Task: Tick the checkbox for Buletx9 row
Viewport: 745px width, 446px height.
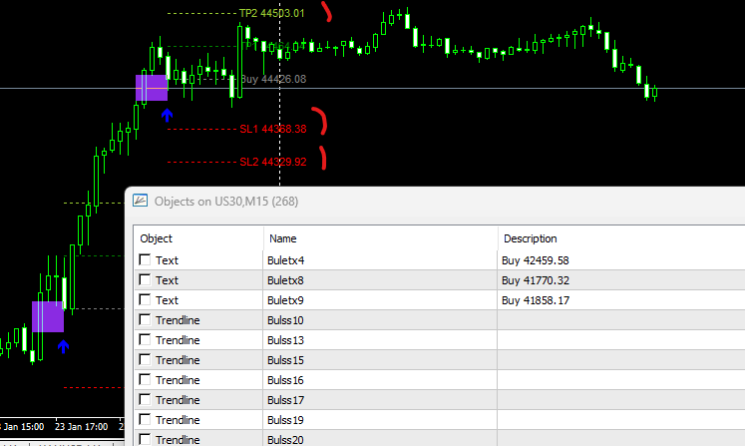Action: (x=145, y=299)
